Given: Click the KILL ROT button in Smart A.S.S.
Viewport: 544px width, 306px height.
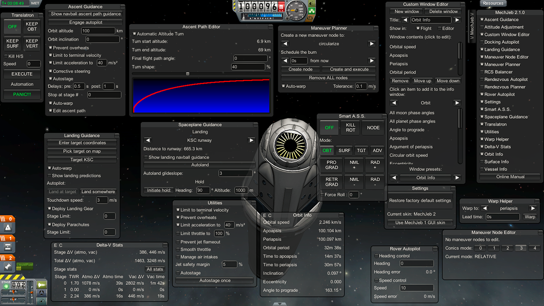Looking at the screenshot, I should [351, 127].
